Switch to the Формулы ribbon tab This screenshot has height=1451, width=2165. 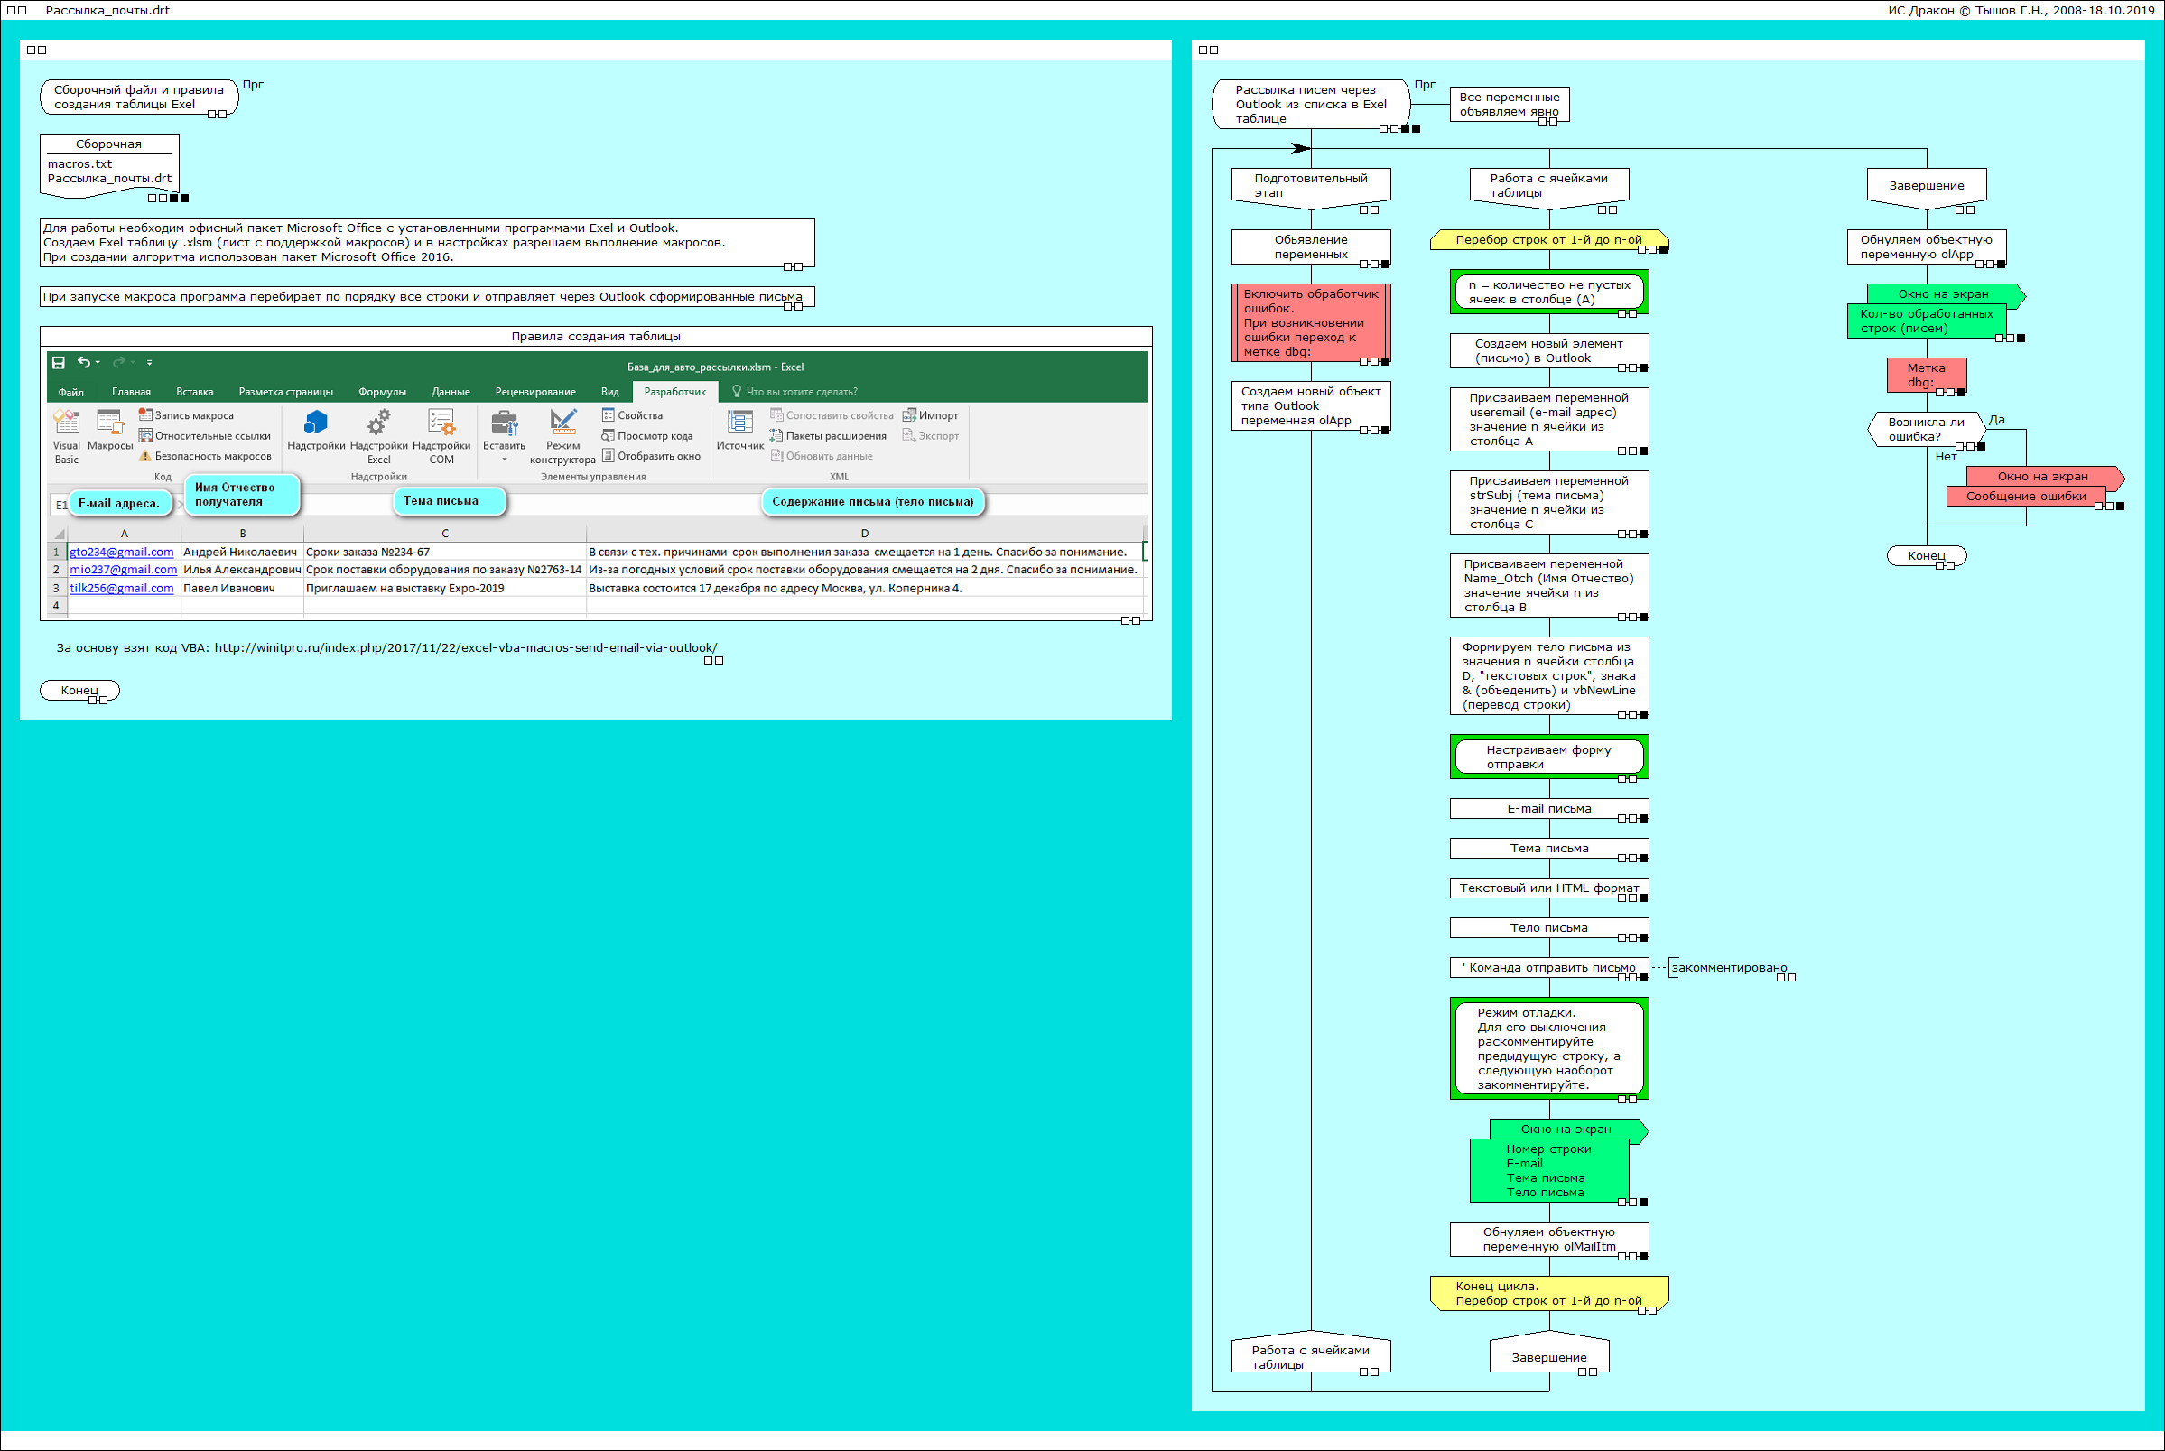click(381, 393)
